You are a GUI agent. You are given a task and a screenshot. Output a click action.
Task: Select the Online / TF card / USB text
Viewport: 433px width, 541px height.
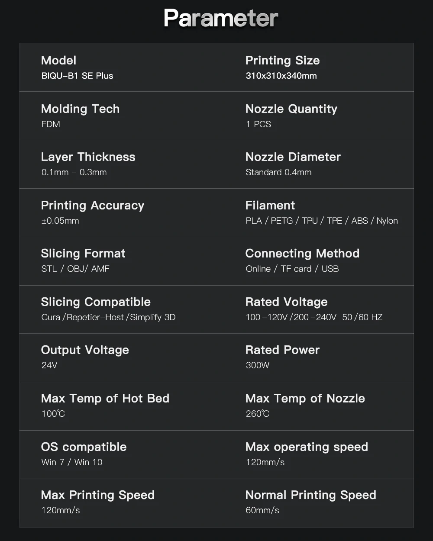(x=292, y=269)
